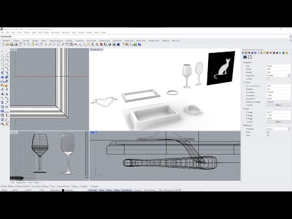Select the Perspective viewport tab at bottom
The height and width of the screenshot is (219, 292).
[21, 182]
